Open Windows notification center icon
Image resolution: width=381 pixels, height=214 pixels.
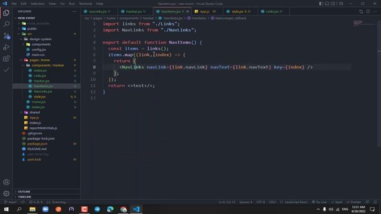[372, 209]
